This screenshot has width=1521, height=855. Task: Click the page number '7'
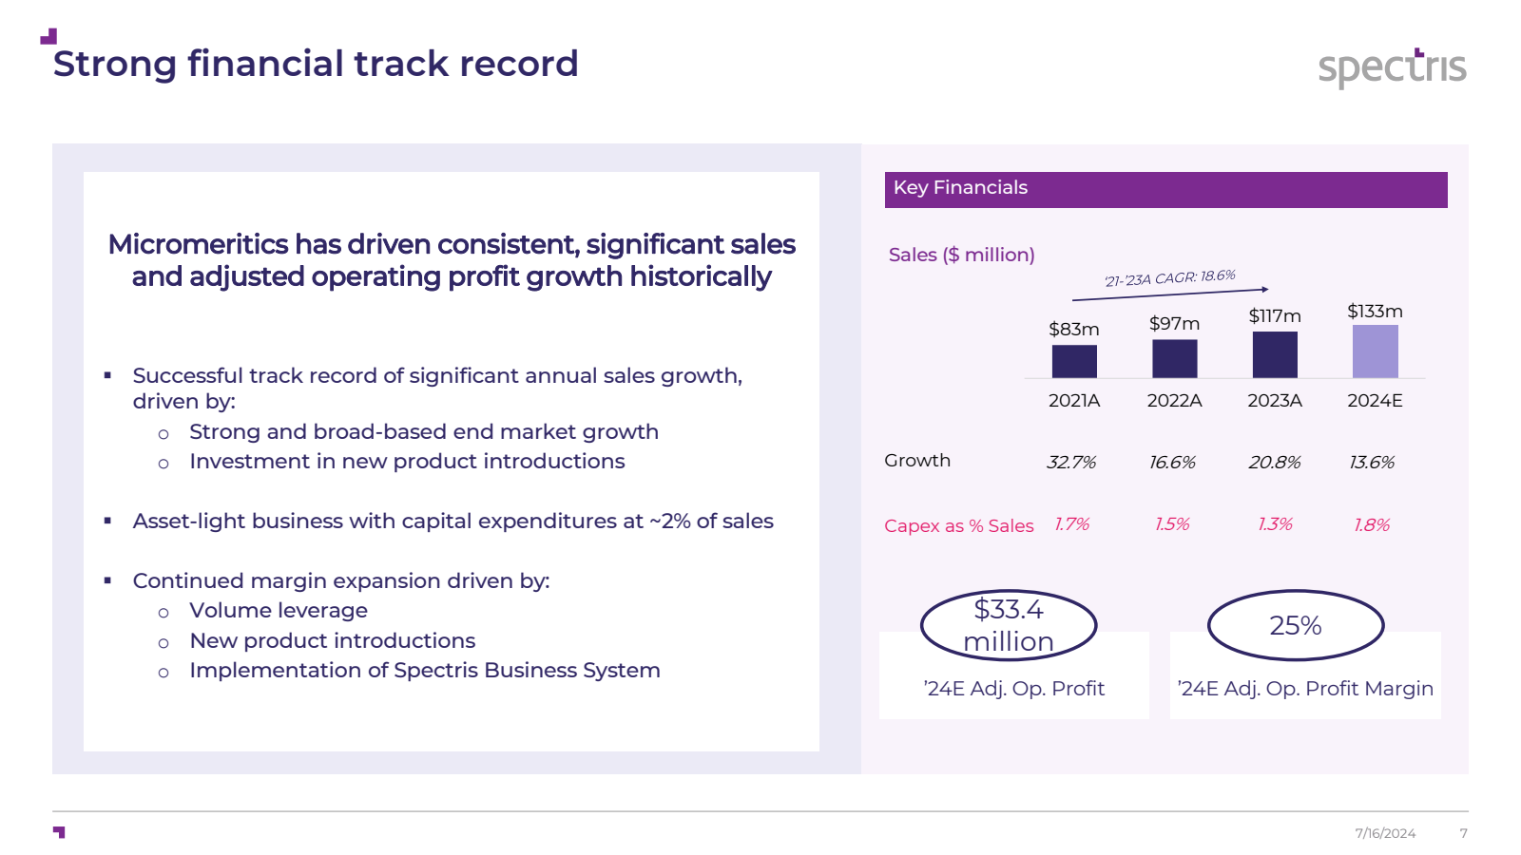(1464, 833)
